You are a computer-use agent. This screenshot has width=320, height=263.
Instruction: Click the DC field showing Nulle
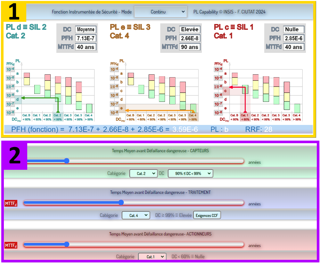[x=293, y=29]
